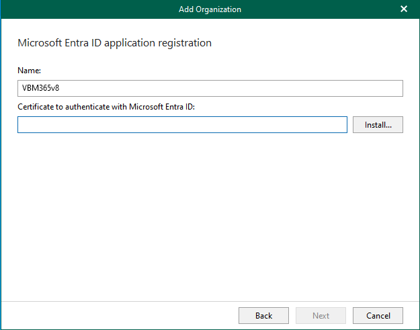Click blank footer area left of Back
The height and width of the screenshot is (330, 420).
click(x=121, y=315)
